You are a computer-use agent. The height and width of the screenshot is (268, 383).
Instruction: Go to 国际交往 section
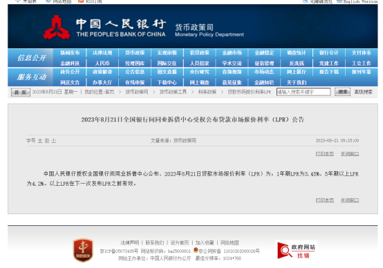click(x=167, y=64)
